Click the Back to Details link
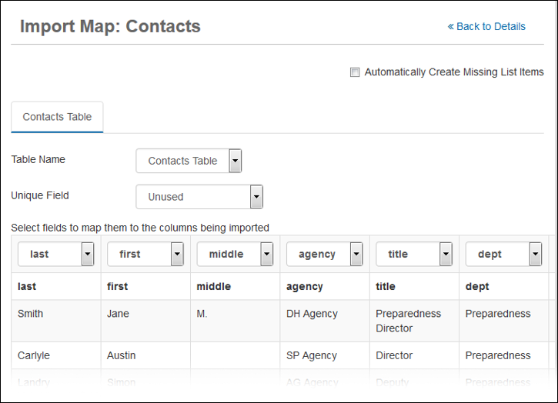Viewport: 558px width, 403px height. [486, 26]
